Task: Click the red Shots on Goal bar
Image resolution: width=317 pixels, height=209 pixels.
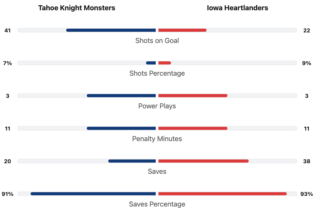Action: 183,30
